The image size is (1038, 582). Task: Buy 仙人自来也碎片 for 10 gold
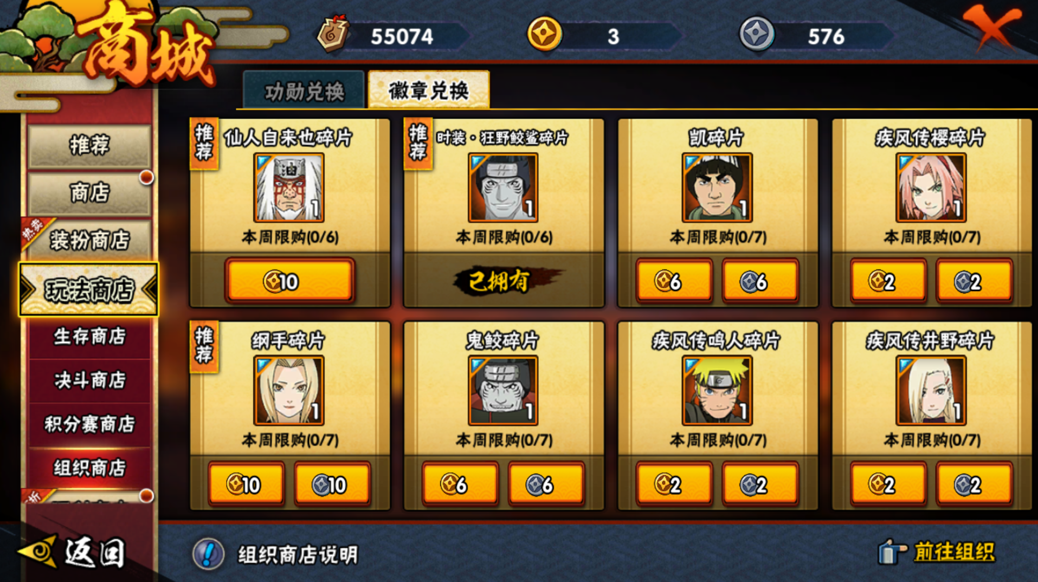(x=289, y=281)
